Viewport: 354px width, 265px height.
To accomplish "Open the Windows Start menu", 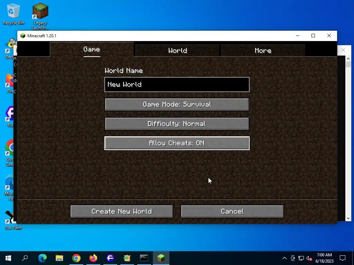I will 8,258.
